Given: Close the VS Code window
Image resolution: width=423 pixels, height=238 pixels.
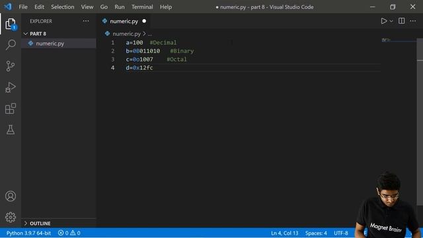Looking at the screenshot, I should pyautogui.click(x=412, y=7).
